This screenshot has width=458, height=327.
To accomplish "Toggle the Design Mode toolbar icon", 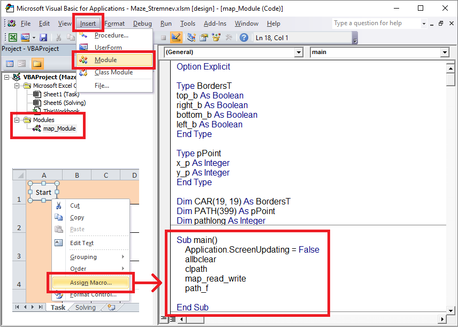I will pos(176,37).
